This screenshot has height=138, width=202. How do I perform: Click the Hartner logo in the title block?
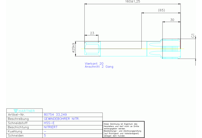click(25, 110)
